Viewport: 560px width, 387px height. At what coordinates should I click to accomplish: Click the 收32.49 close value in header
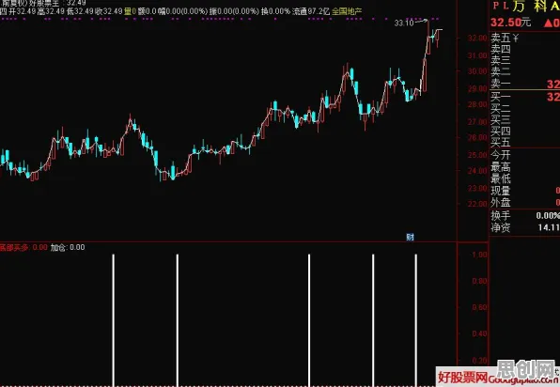[x=109, y=11]
